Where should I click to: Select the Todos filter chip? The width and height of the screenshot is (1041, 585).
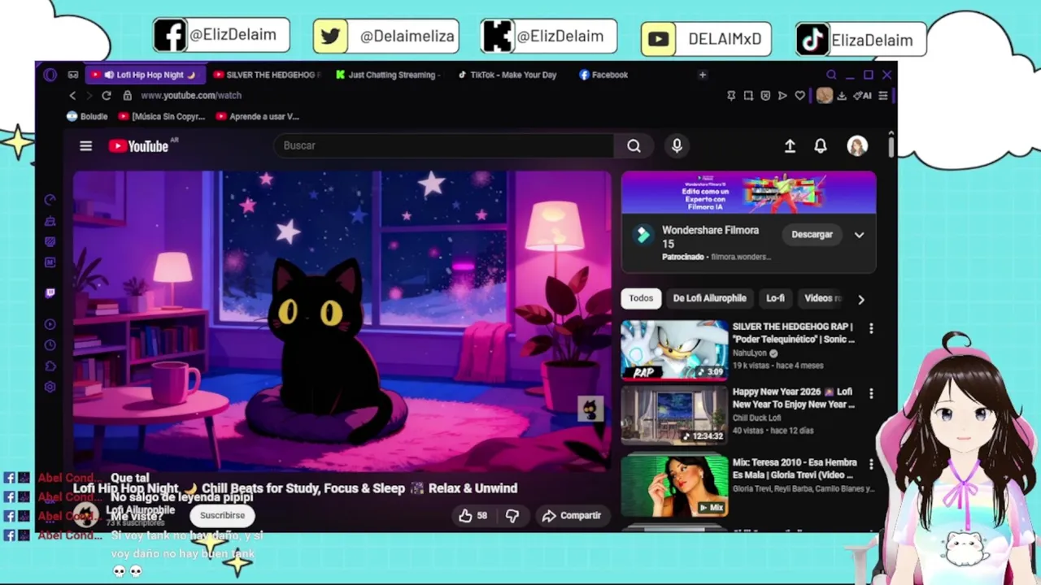pyautogui.click(x=641, y=298)
